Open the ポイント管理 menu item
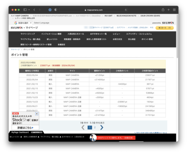Viewport: 187px width, 153px height. pos(147,39)
